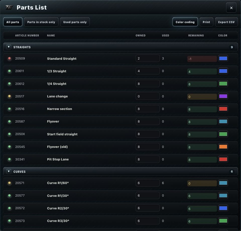Click the Curves count badge 6
Image resolution: width=241 pixels, height=231 pixels.
(x=232, y=171)
